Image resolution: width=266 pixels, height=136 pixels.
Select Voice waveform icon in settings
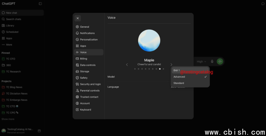(77, 52)
